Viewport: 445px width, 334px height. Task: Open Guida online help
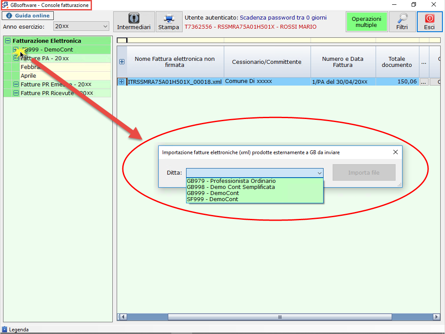(28, 16)
